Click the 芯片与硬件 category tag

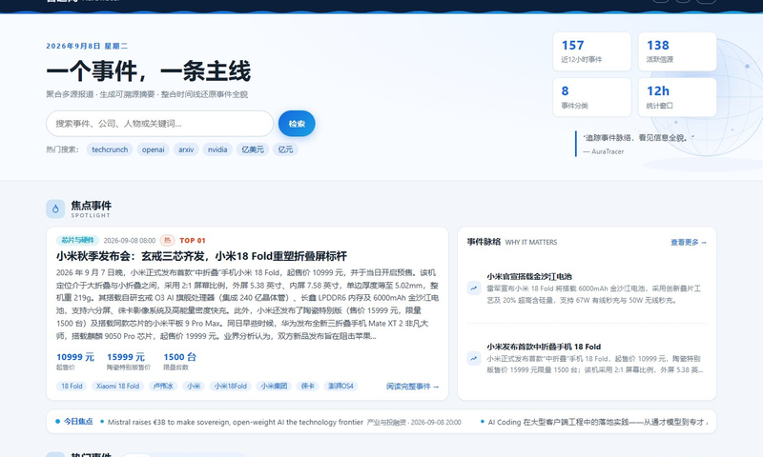tap(77, 240)
